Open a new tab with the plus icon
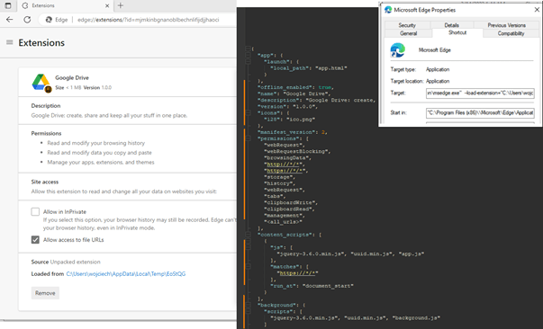543x329 pixels. point(121,5)
